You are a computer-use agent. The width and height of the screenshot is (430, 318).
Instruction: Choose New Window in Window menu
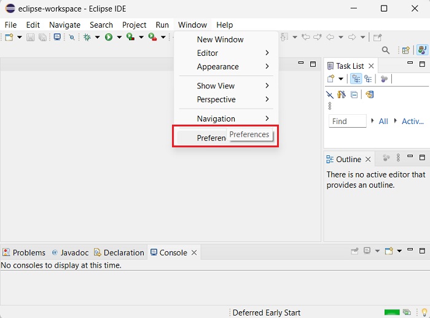point(226,39)
